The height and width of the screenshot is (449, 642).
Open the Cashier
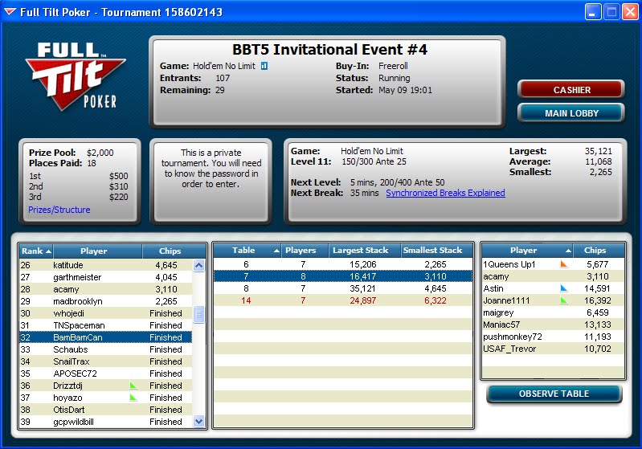tap(571, 90)
